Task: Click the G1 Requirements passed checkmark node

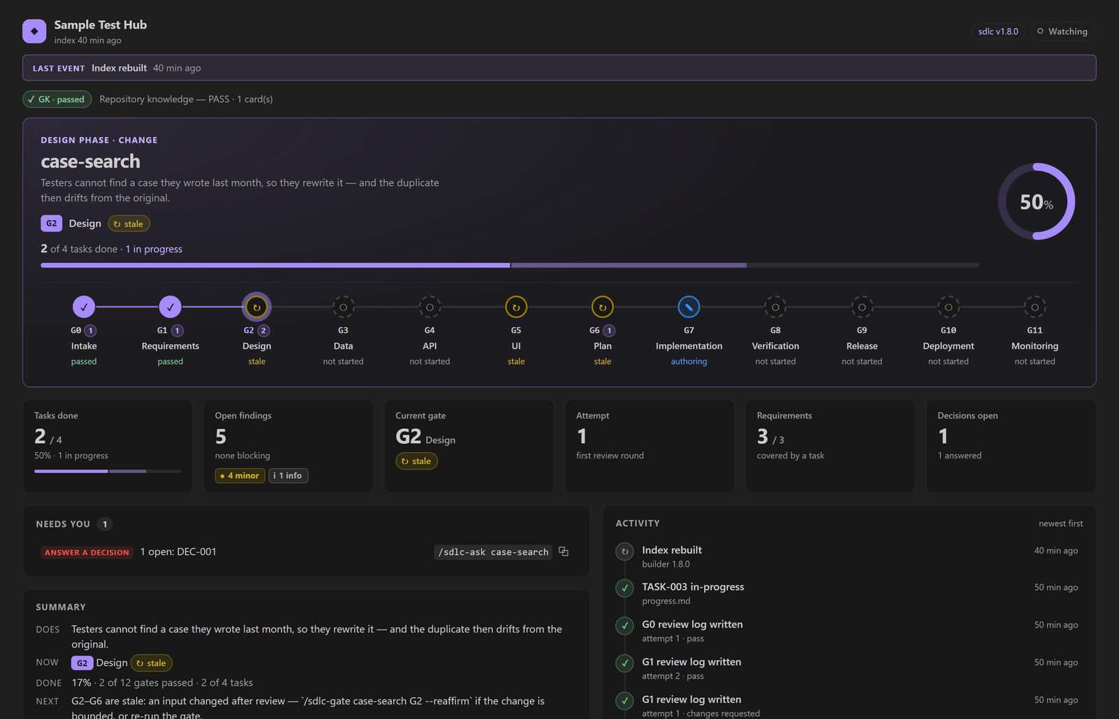Action: 170,307
